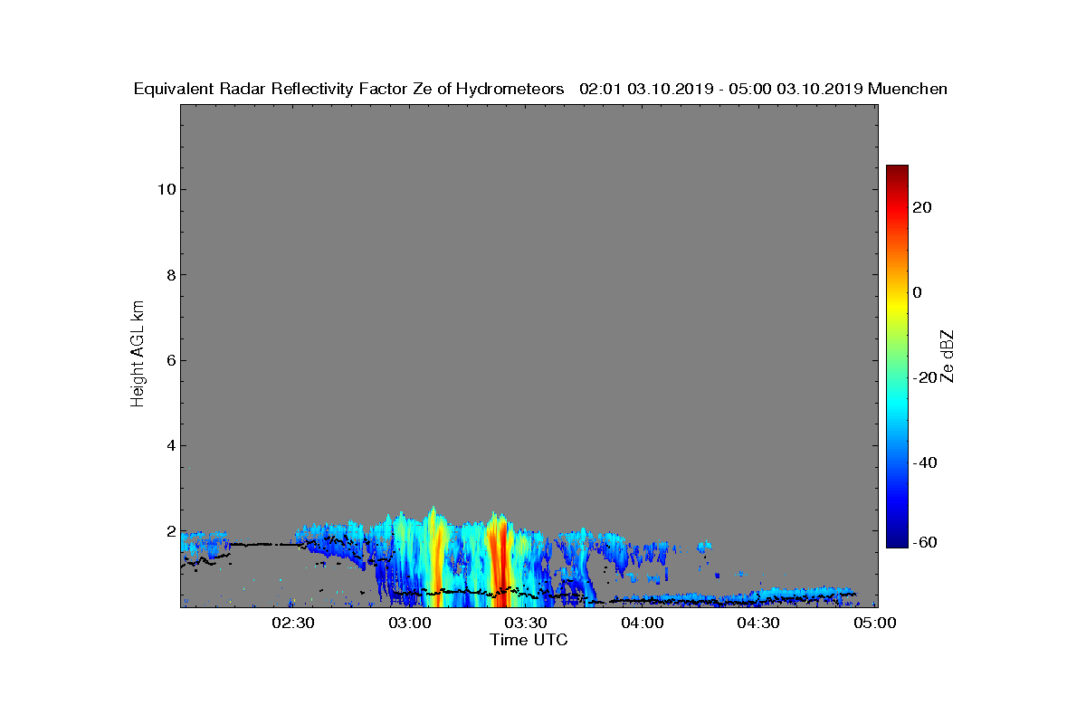
Task: Click the colorbar value -20
Action: point(925,377)
